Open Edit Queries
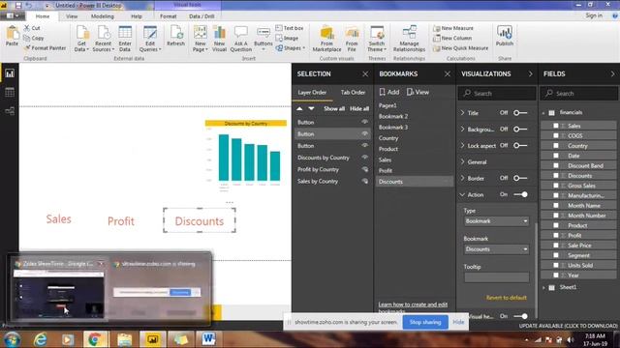 (150, 39)
